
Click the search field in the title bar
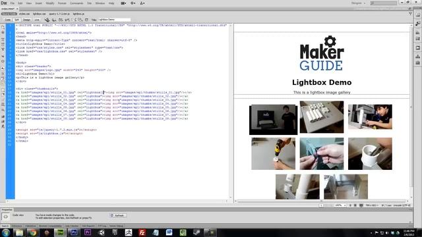[384, 3]
